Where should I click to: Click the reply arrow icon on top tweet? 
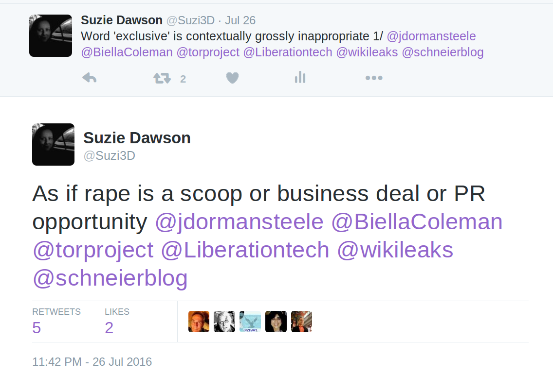click(89, 78)
